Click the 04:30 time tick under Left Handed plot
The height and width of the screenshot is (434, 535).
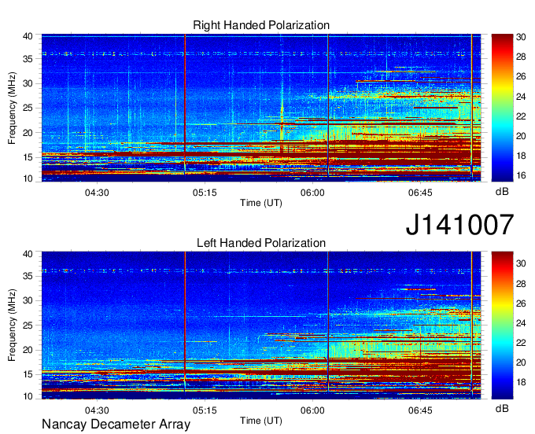click(97, 410)
